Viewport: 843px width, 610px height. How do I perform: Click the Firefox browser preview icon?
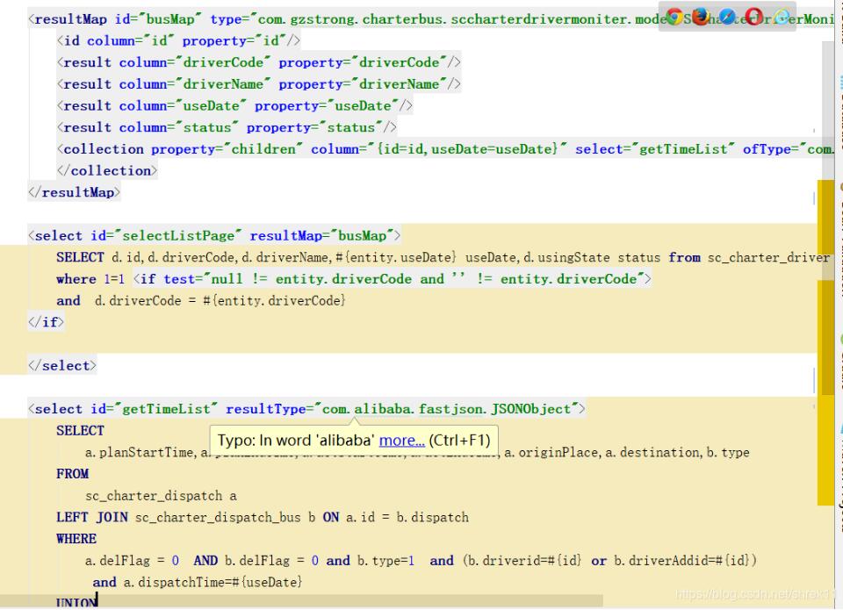701,17
